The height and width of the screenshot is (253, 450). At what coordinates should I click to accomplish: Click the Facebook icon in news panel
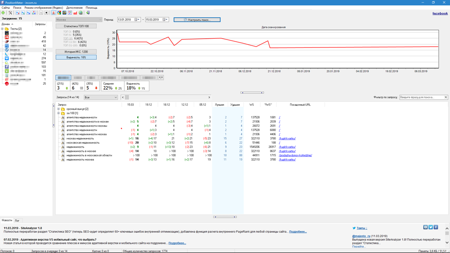point(436,227)
